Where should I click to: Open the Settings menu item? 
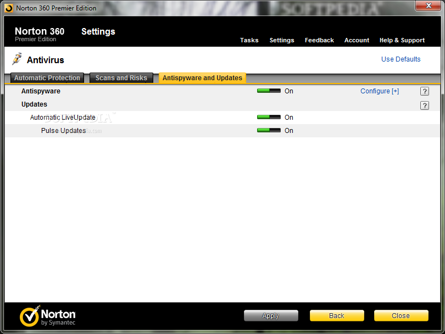tap(281, 40)
